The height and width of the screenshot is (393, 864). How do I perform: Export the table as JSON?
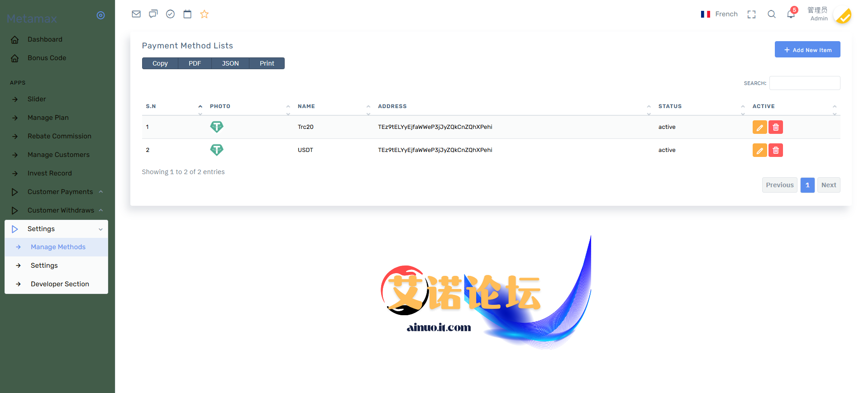pyautogui.click(x=230, y=63)
